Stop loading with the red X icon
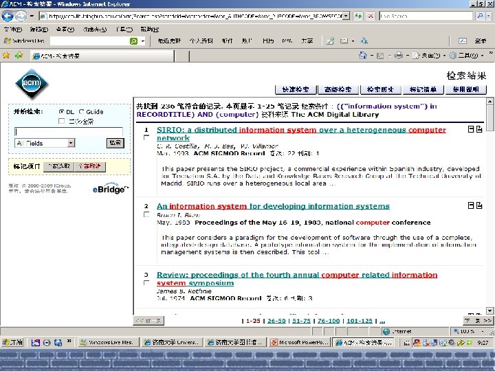The width and height of the screenshot is (495, 371). pyautogui.click(x=371, y=16)
